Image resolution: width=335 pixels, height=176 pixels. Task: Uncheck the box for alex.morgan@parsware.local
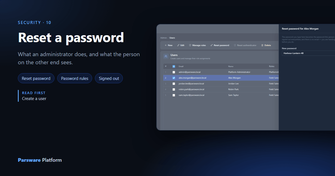[174, 78]
